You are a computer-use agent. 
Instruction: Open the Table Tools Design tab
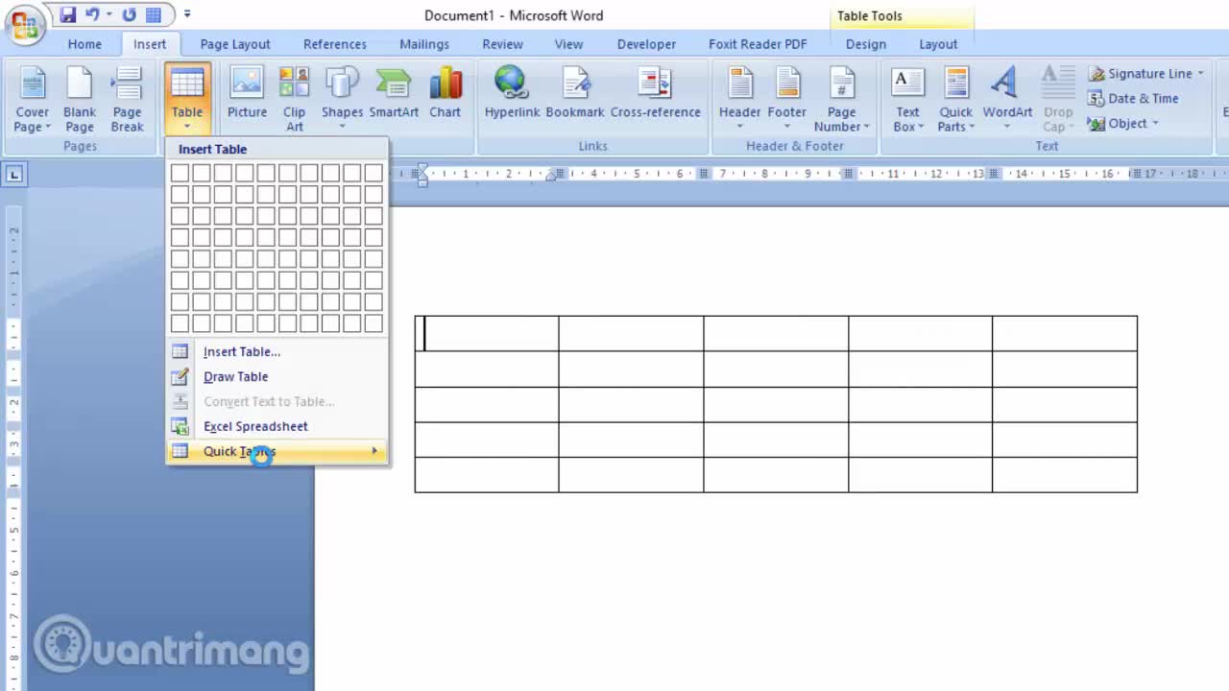tap(866, 44)
